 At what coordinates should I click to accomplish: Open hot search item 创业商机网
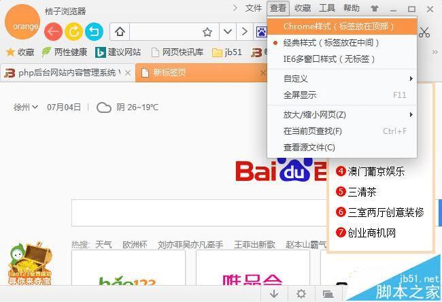(x=366, y=233)
